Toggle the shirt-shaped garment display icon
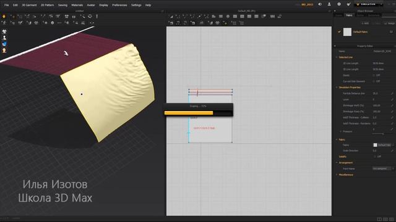This screenshot has width=396, height=222. coord(4,31)
